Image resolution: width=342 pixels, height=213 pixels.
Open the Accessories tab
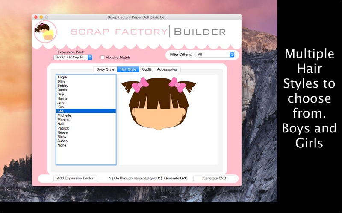[x=167, y=69]
